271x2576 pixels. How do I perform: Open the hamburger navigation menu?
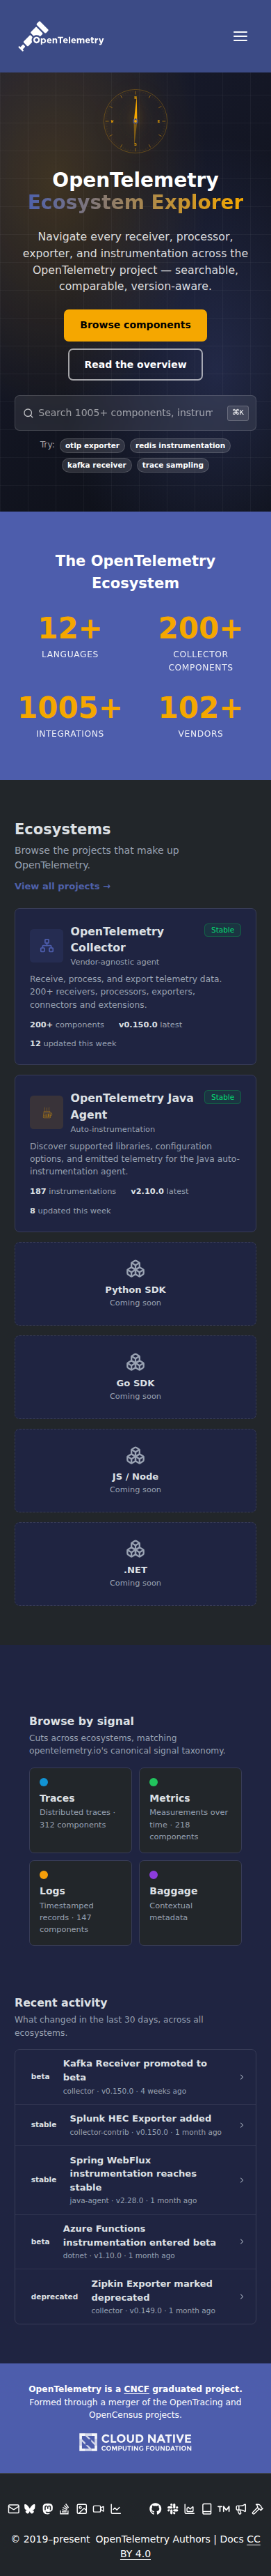[x=240, y=36]
